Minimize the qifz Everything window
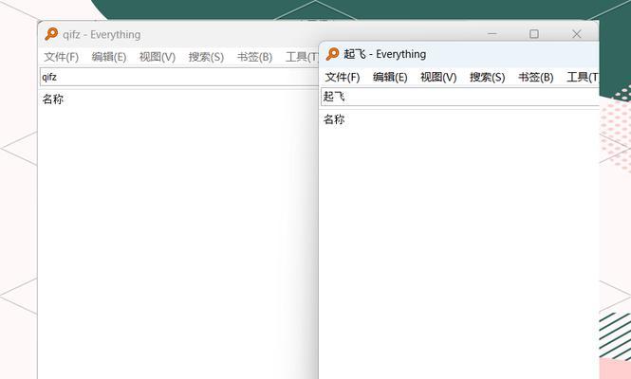Image resolution: width=631 pixels, height=379 pixels. point(492,34)
